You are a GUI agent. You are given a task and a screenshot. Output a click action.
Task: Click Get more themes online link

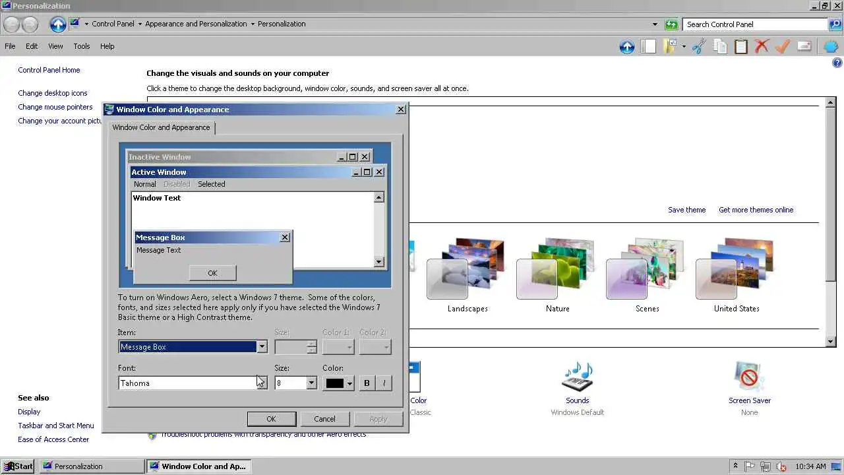click(x=756, y=210)
